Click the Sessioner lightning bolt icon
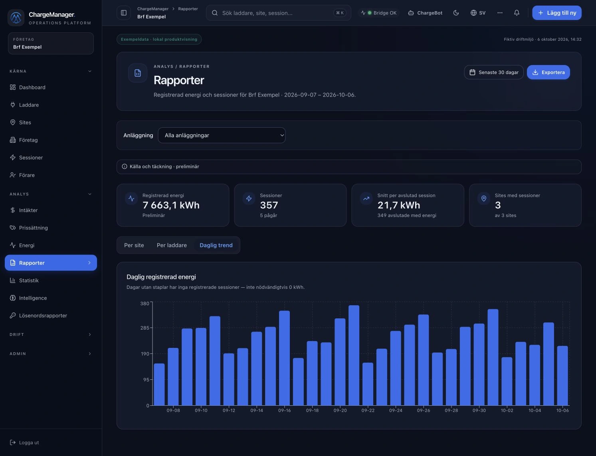596x456 pixels. pyautogui.click(x=249, y=198)
